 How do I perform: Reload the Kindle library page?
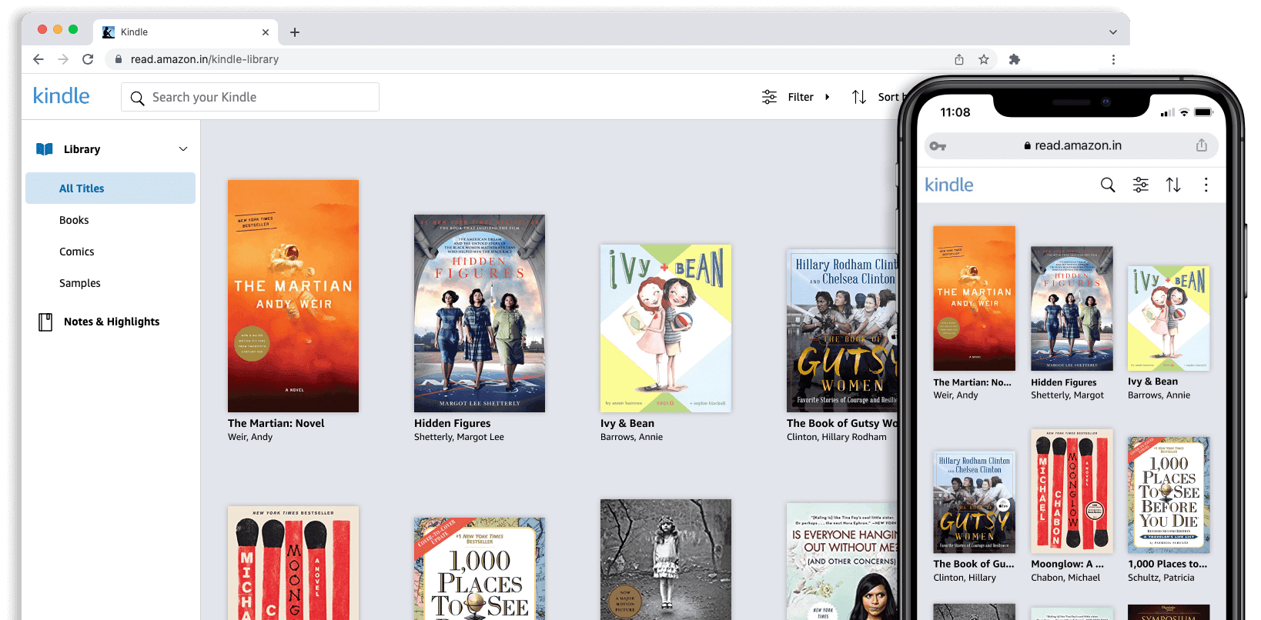tap(88, 59)
